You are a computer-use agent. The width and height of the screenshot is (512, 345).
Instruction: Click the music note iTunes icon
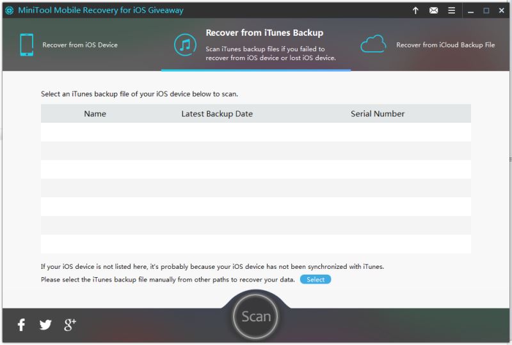point(185,45)
